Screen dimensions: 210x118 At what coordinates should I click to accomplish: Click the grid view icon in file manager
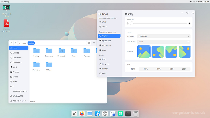pos(89,43)
